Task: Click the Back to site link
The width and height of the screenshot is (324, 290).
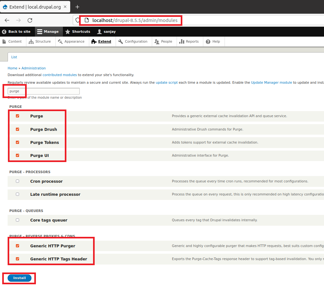Action: [x=17, y=32]
